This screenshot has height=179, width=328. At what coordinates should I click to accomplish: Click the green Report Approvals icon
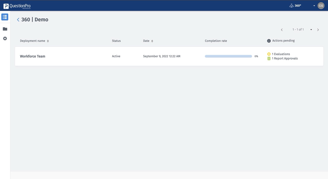[x=269, y=58]
